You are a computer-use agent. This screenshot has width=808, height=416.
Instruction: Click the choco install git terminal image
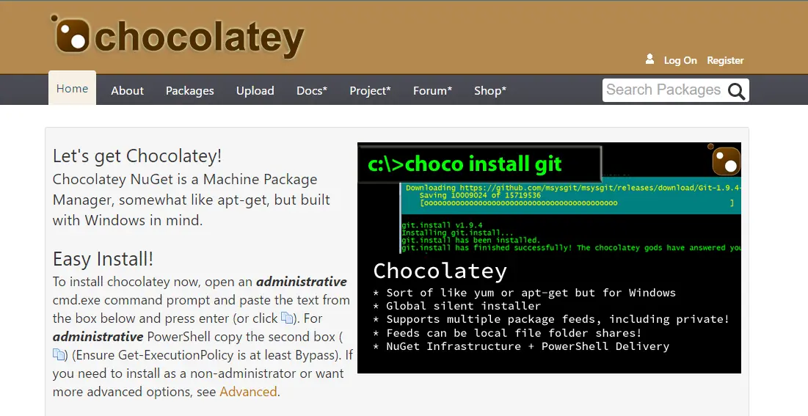[x=550, y=258]
